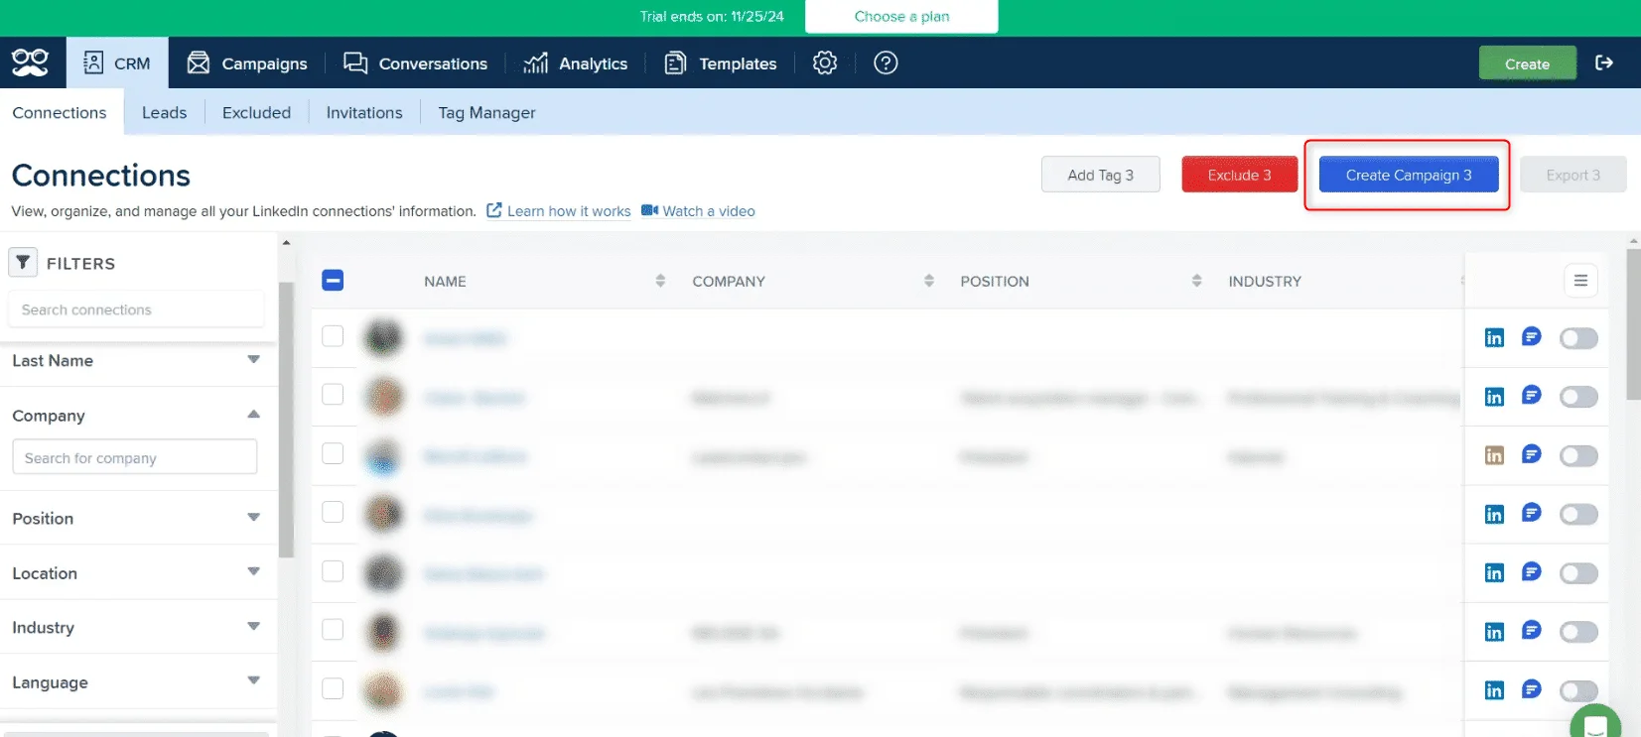Click the tan-colored LinkedIn icon in the third row

[1494, 455]
